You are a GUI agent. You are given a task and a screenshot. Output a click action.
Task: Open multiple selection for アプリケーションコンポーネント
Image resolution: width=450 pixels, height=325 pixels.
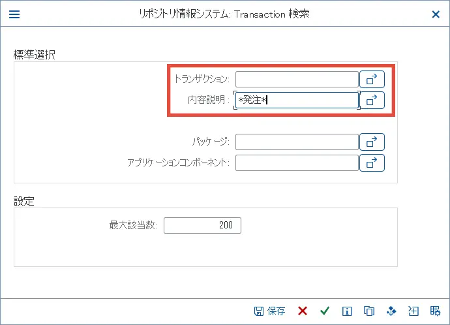372,162
